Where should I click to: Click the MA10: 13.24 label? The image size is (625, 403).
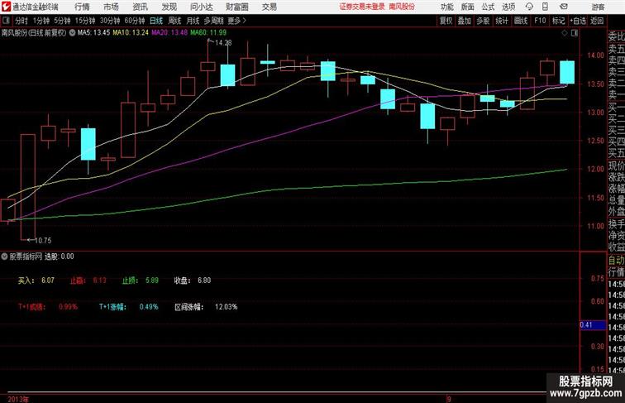point(131,33)
